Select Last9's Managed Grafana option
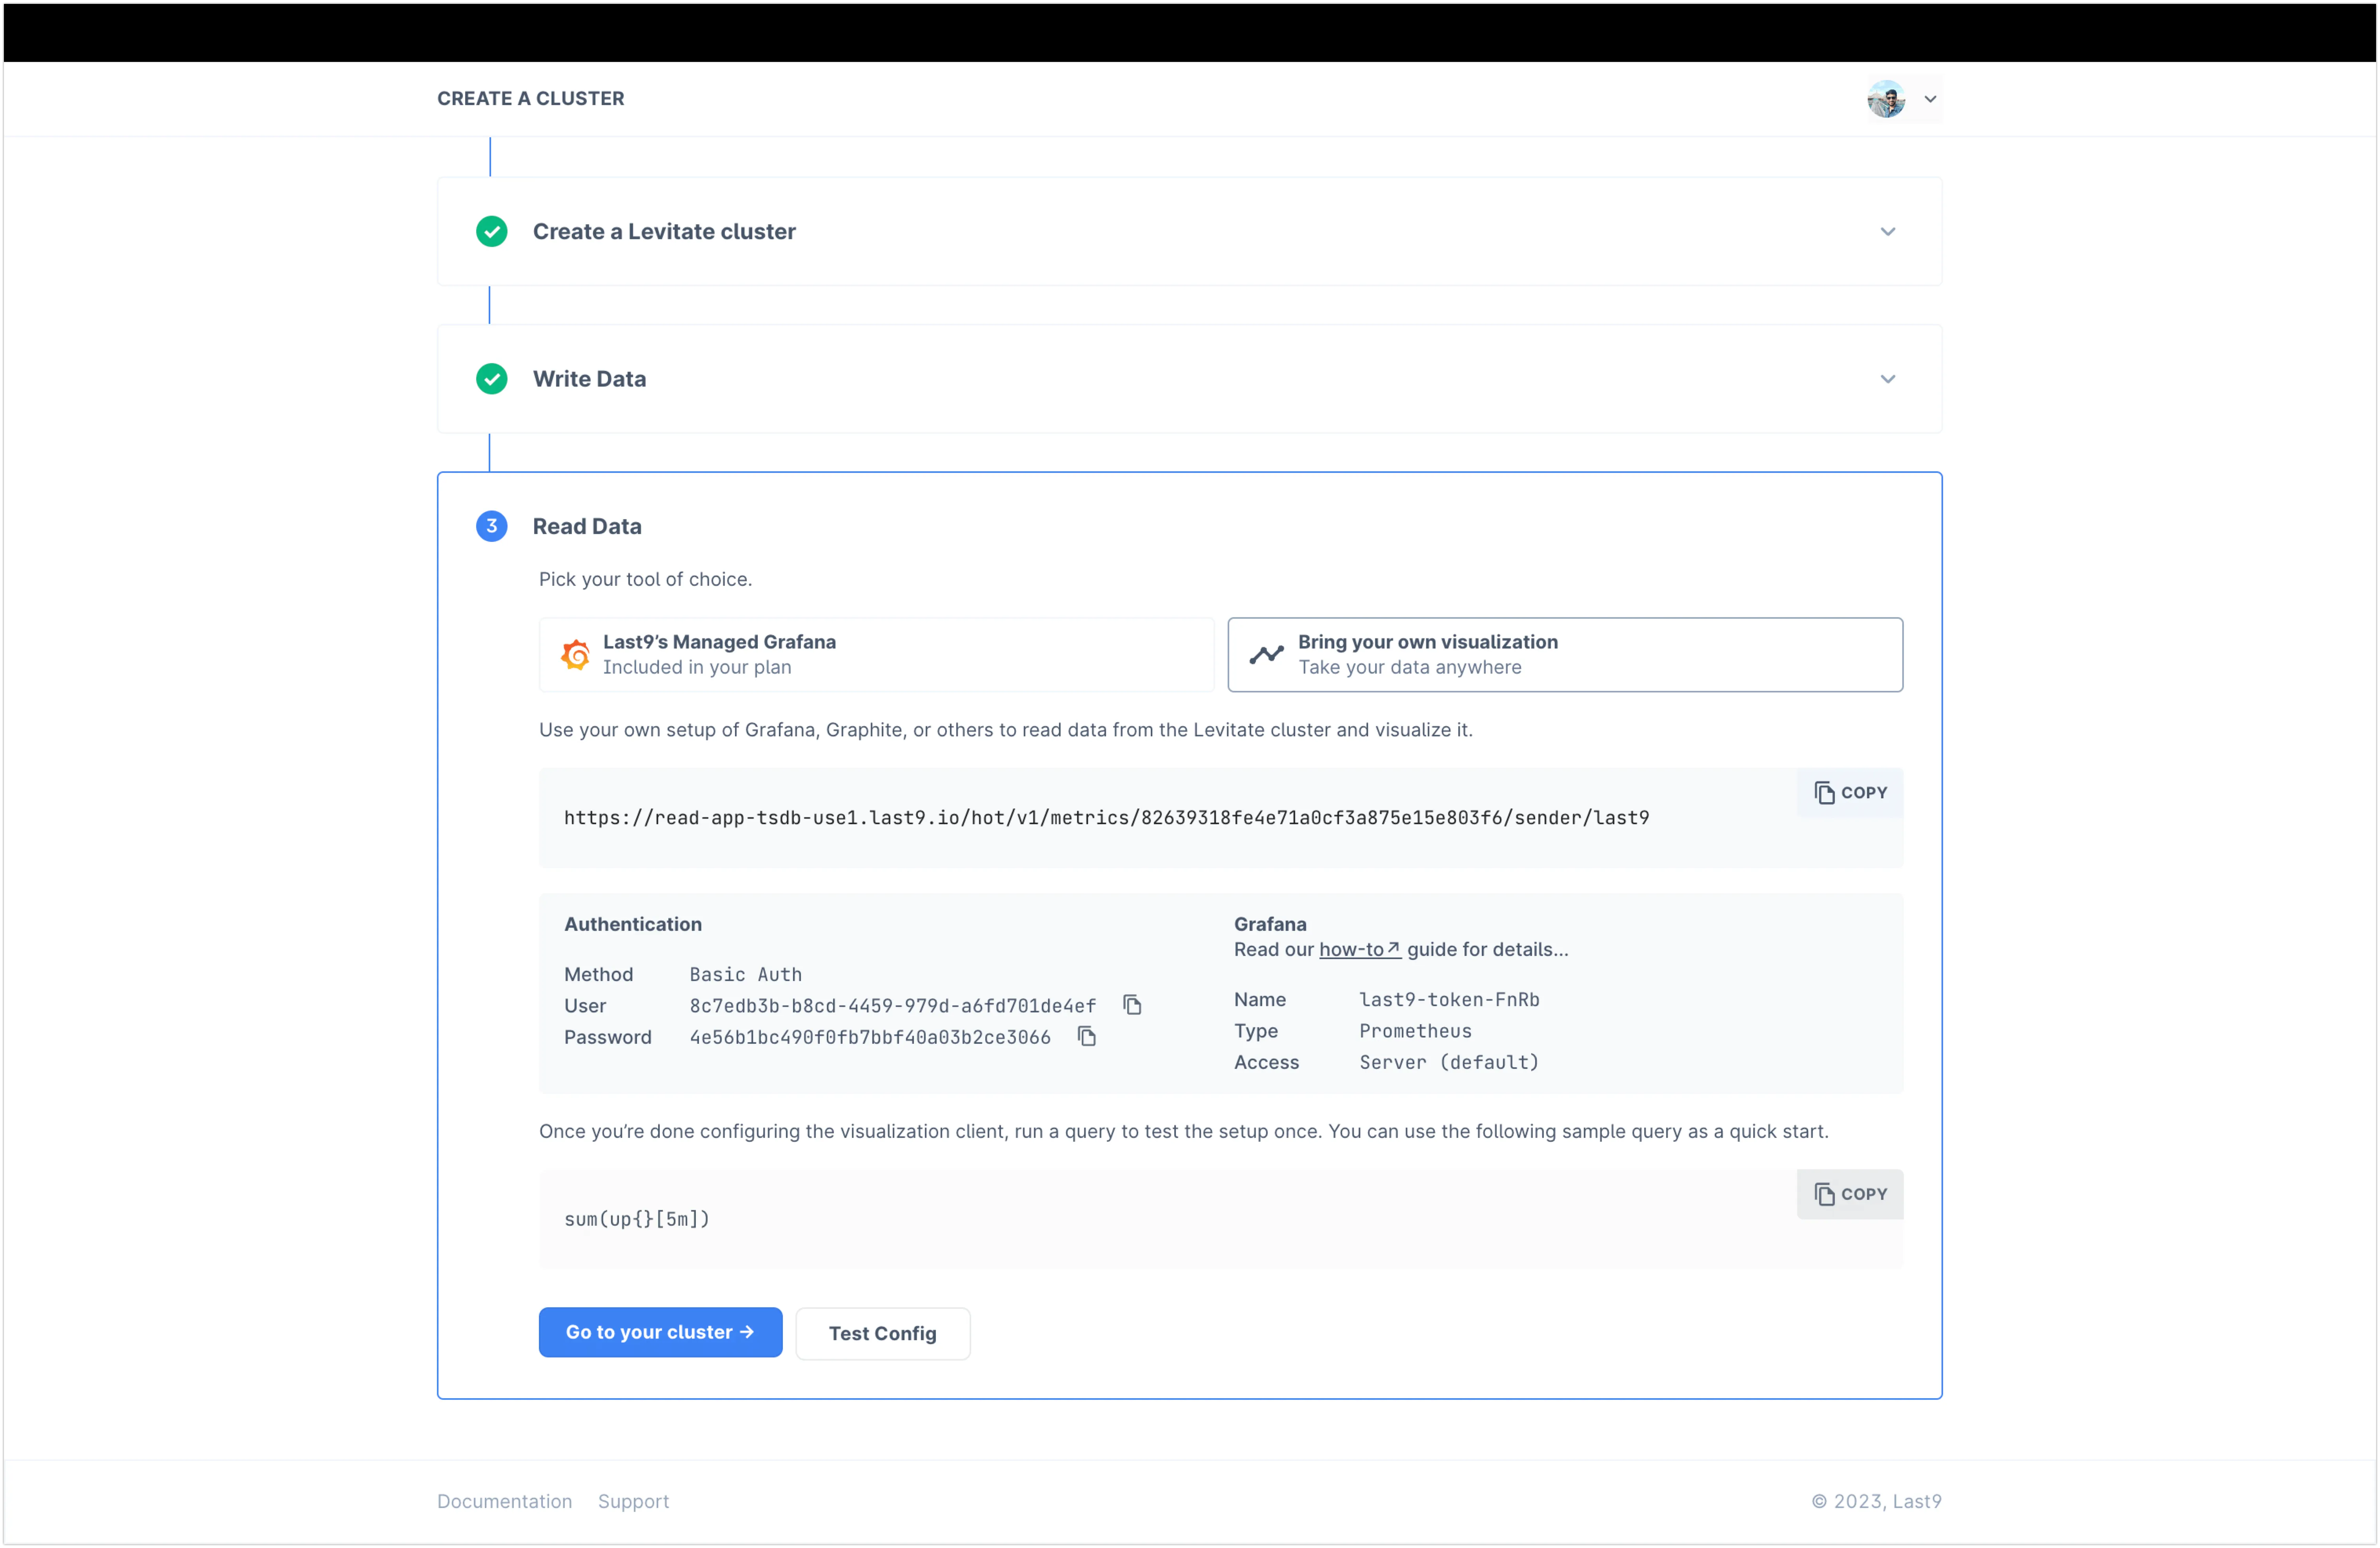 [x=876, y=655]
